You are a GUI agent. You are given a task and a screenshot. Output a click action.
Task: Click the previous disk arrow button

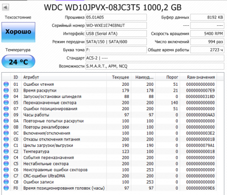click(5, 7)
